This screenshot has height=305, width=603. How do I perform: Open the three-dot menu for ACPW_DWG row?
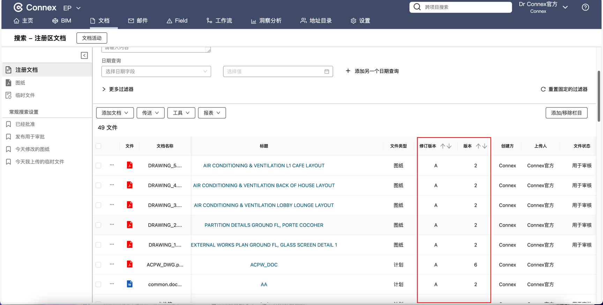[x=112, y=264]
